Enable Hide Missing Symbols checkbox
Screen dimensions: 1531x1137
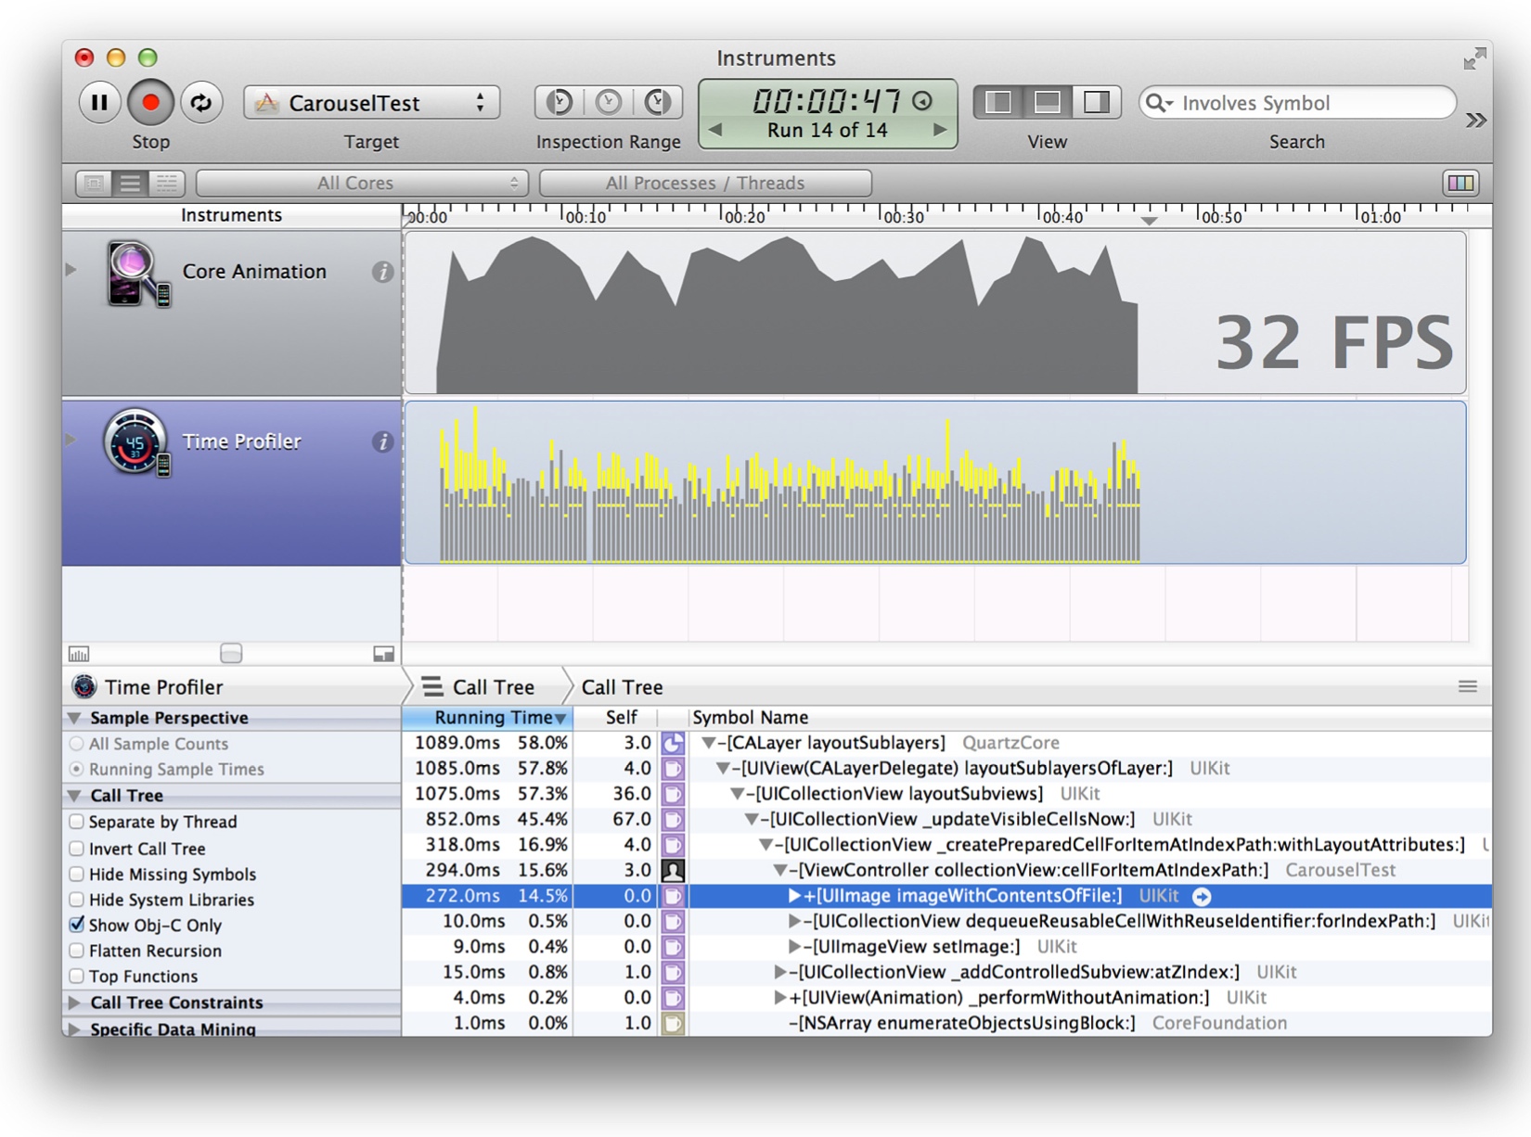[77, 874]
